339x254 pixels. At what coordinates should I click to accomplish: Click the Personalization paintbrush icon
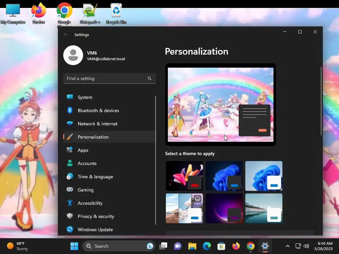(x=70, y=137)
